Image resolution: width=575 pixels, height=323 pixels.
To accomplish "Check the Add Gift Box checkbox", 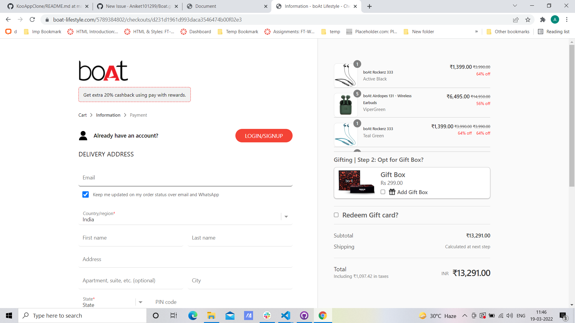I will tap(383, 192).
